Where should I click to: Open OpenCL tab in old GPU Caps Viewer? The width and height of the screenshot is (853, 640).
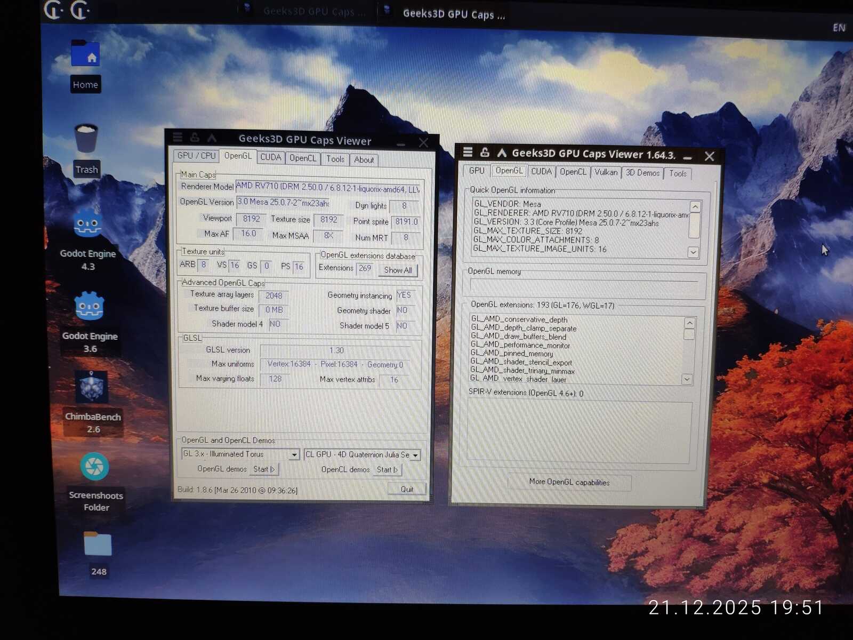(x=303, y=158)
